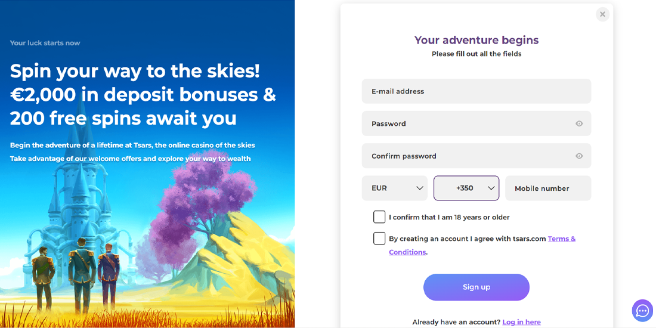Viewport: 656px width, 328px height.
Task: Show password with the eye icon
Action: pyautogui.click(x=579, y=124)
